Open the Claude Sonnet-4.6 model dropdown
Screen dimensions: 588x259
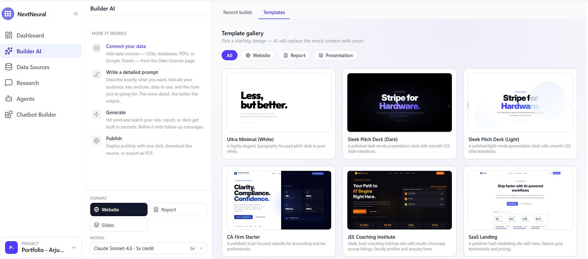pyautogui.click(x=149, y=248)
